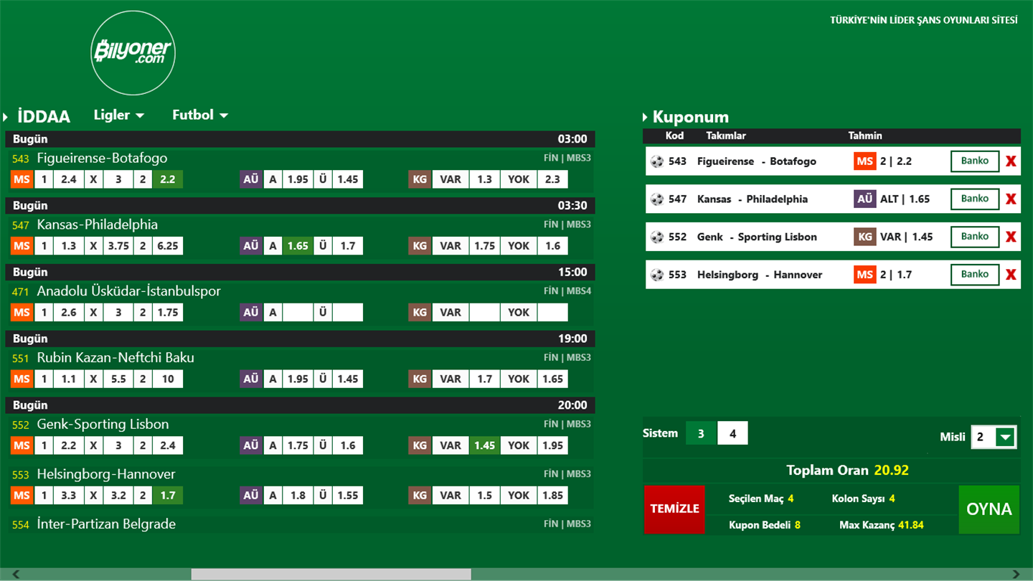The width and height of the screenshot is (1033, 581).
Task: Toggle Sistem 3 option
Action: (701, 433)
